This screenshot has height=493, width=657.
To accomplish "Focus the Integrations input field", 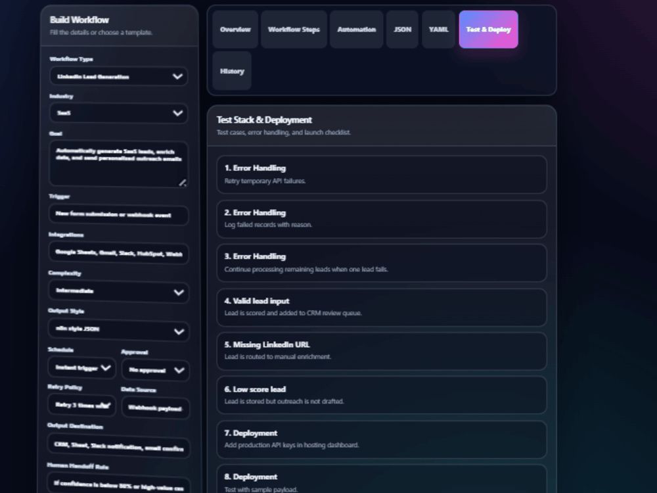I will point(118,253).
